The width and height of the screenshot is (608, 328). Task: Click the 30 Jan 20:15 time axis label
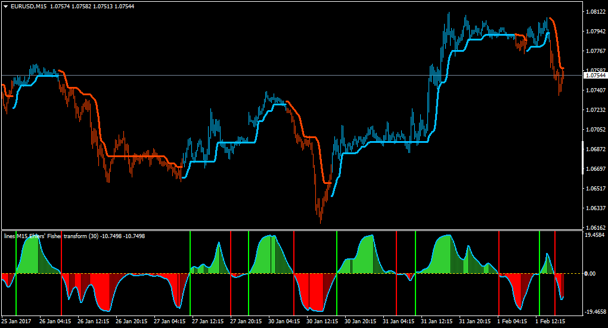(361, 321)
